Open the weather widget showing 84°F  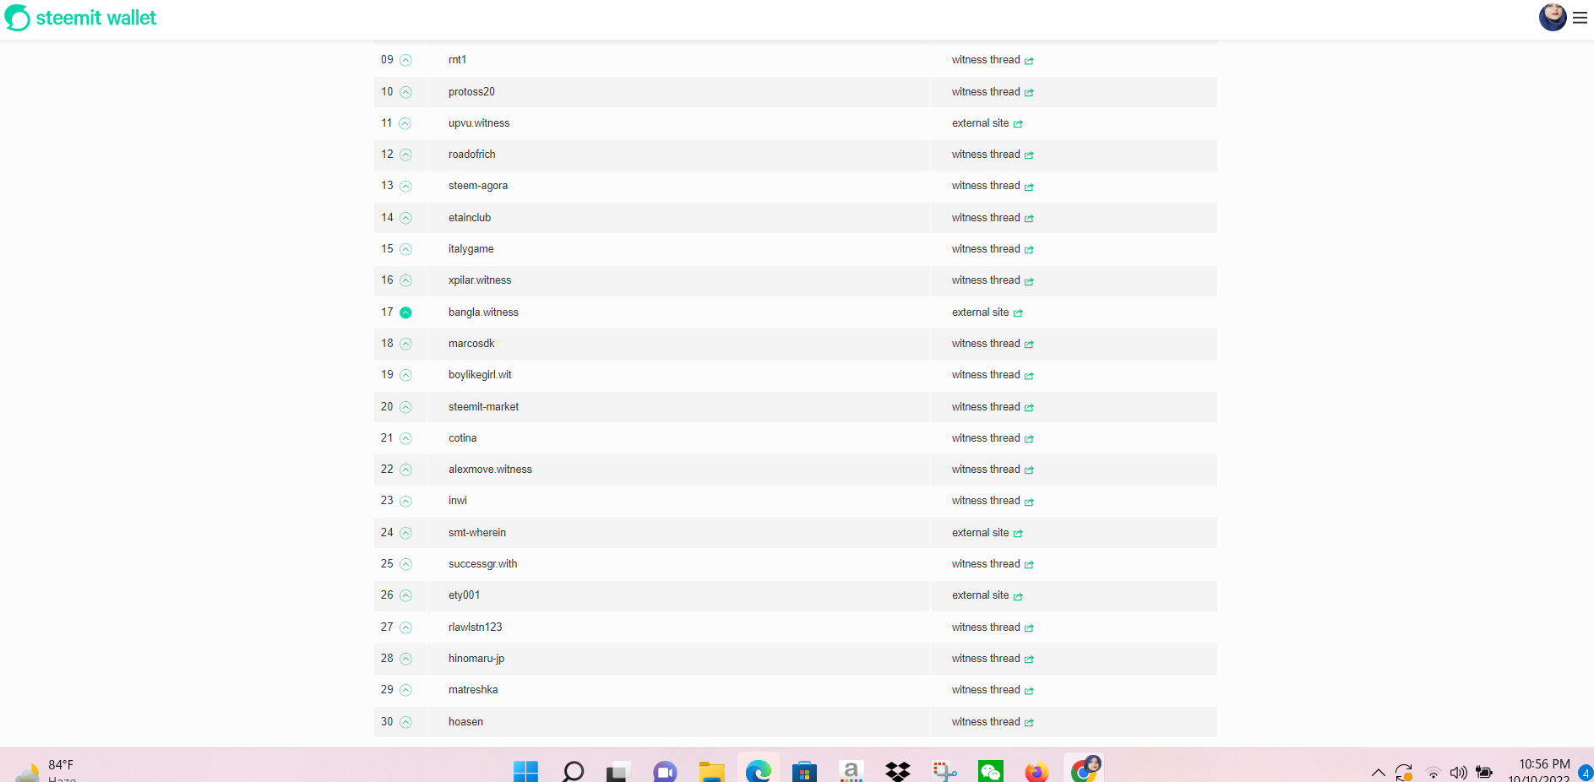click(46, 771)
